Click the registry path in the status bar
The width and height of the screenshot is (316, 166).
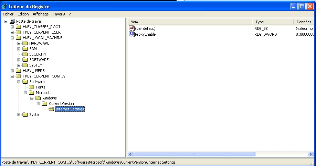point(88,162)
